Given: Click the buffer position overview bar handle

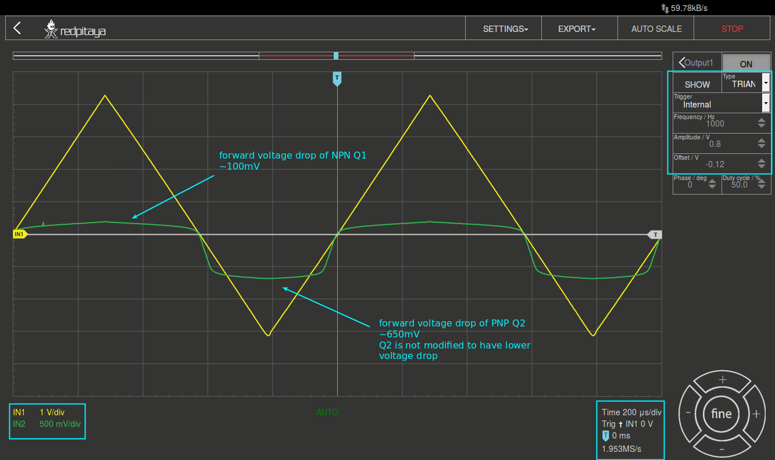Looking at the screenshot, I should [x=336, y=56].
